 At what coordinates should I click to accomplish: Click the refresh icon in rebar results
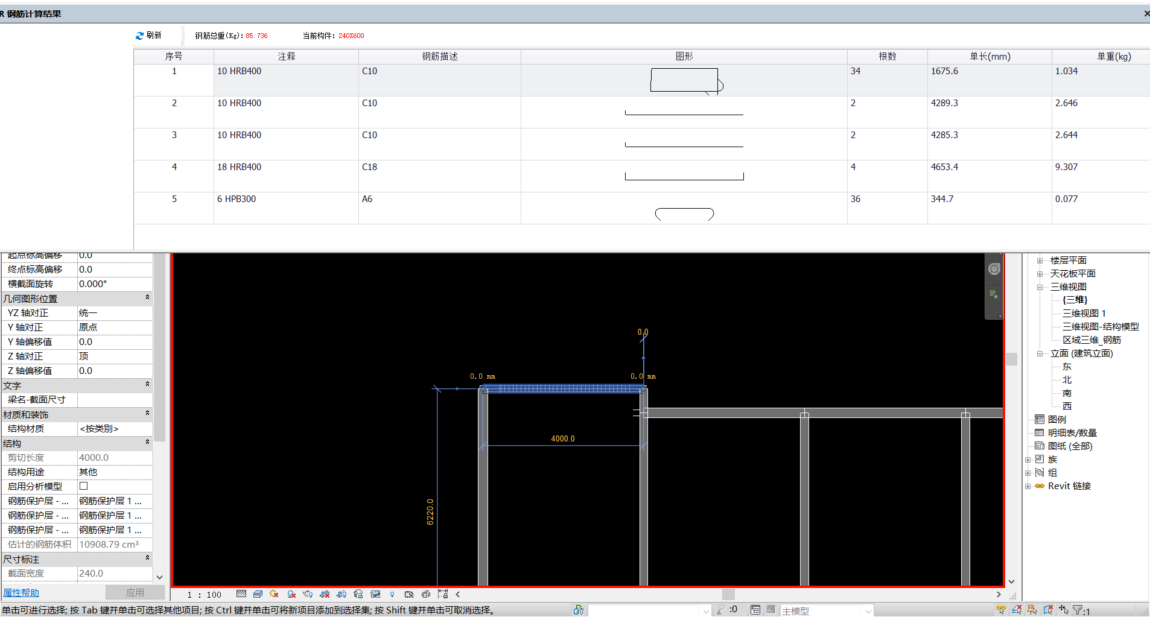[139, 36]
